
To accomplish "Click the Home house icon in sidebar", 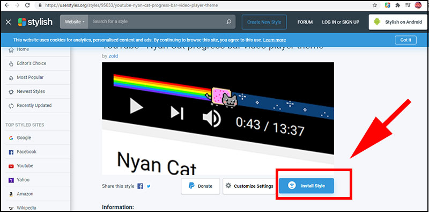I will click(11, 50).
